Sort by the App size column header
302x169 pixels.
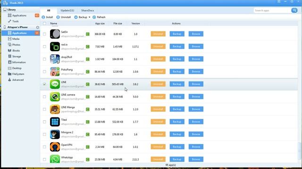(100, 23)
